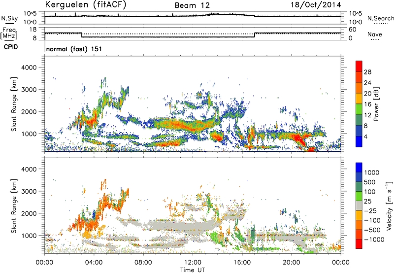394x273 pixels.
Task: Click the '04:00' time tick label
Action: [94, 263]
